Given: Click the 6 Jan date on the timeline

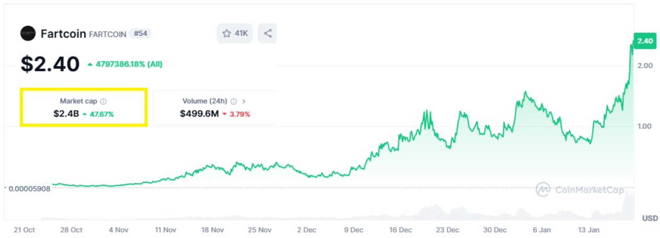Looking at the screenshot, I should 542,230.
